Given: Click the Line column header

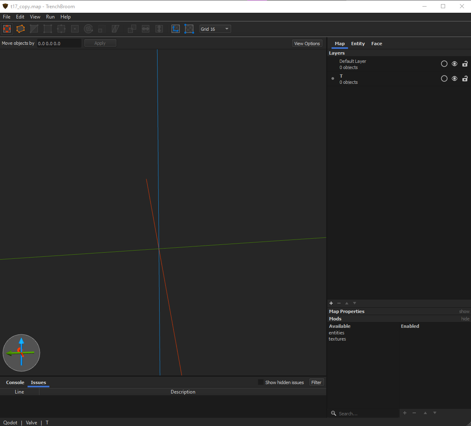Looking at the screenshot, I should click(x=19, y=392).
